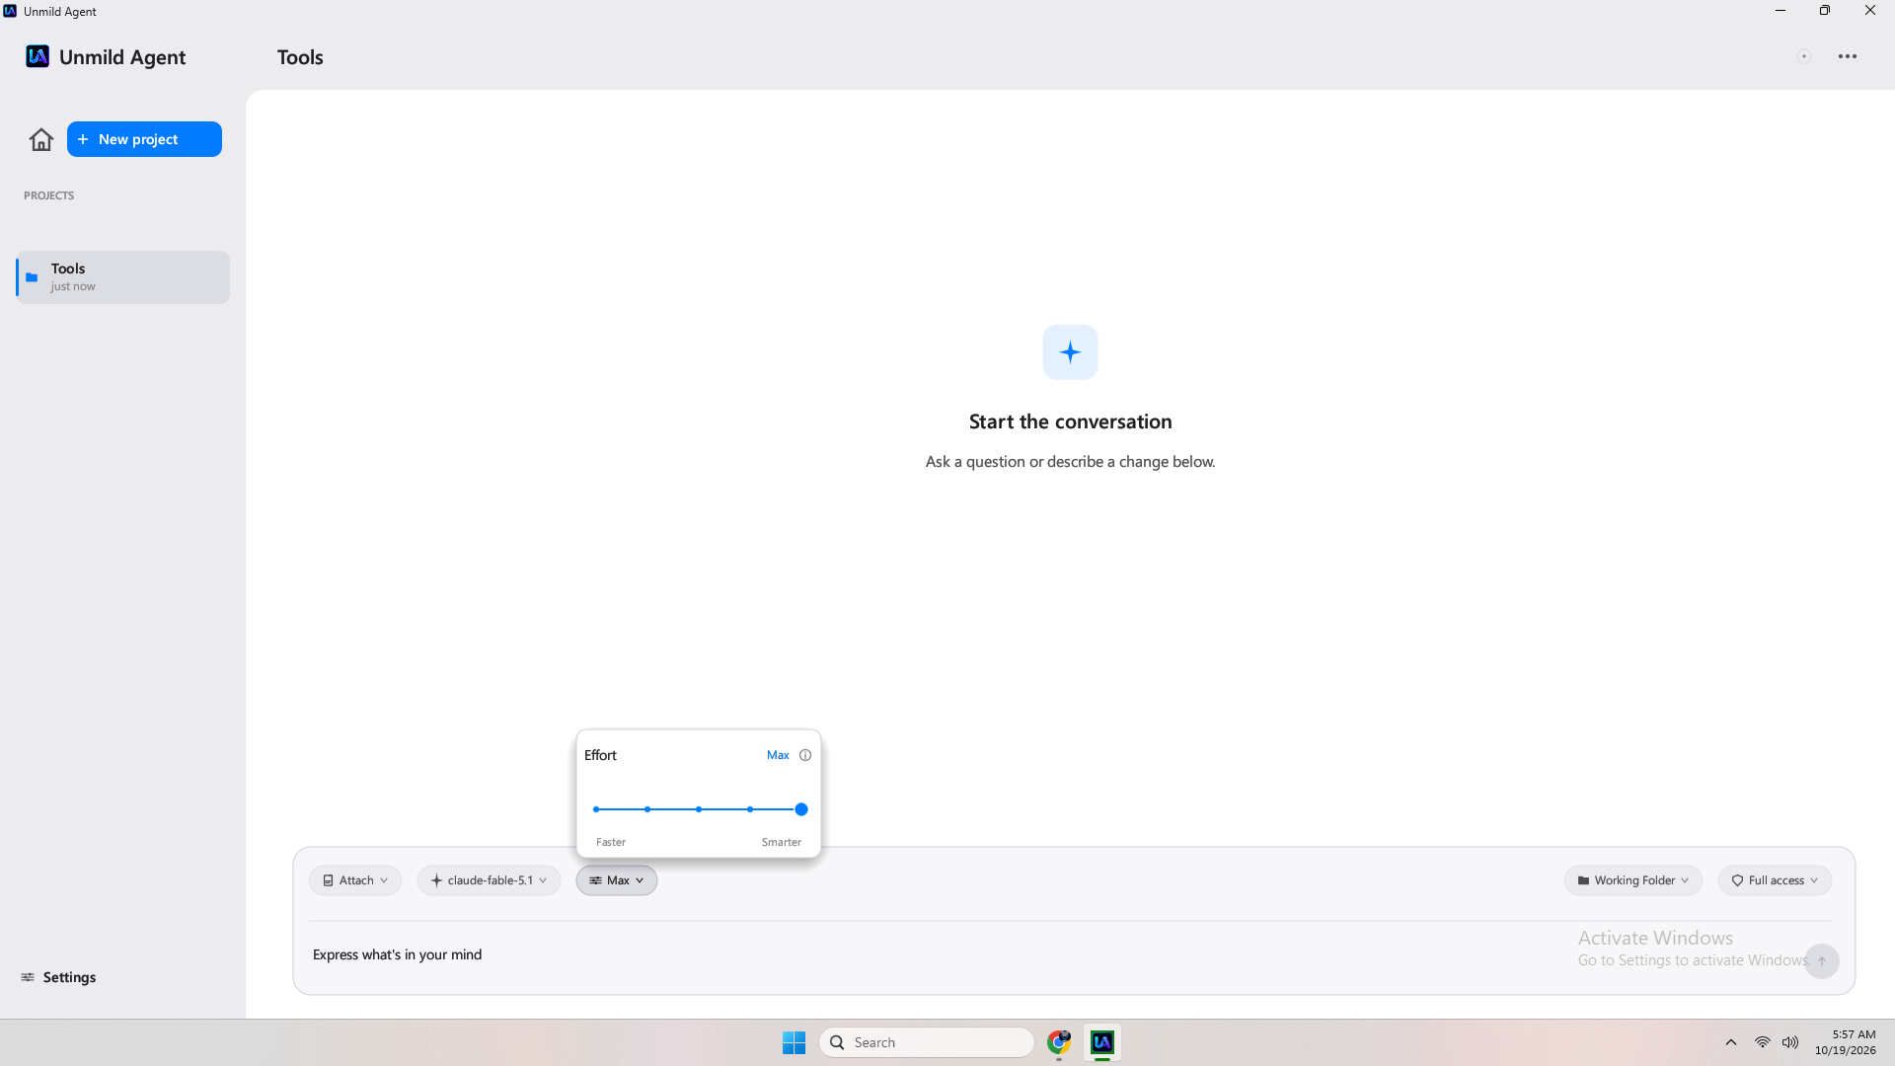This screenshot has height=1066, width=1895.
Task: Click the Unmild Agent logo icon
Action: [x=38, y=56]
